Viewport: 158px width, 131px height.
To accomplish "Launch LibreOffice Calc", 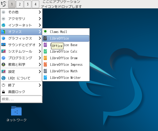I will click(66, 51).
